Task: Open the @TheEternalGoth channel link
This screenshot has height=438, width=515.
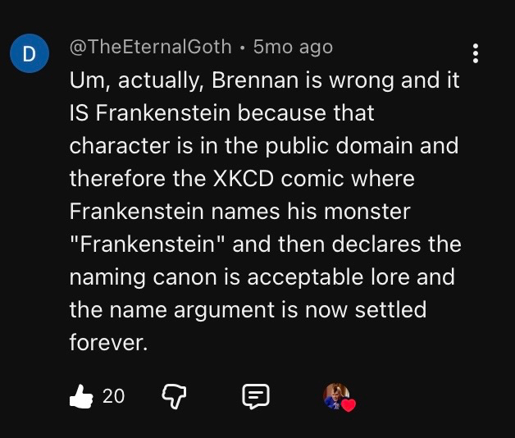Action: click(151, 47)
